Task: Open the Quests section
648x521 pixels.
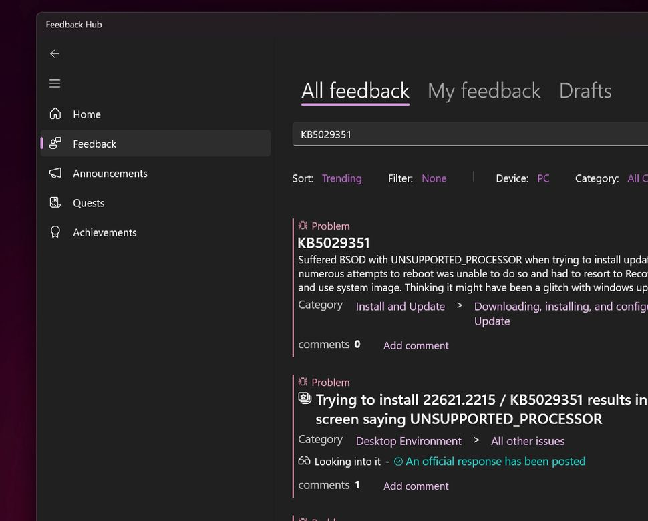Action: 156,203
